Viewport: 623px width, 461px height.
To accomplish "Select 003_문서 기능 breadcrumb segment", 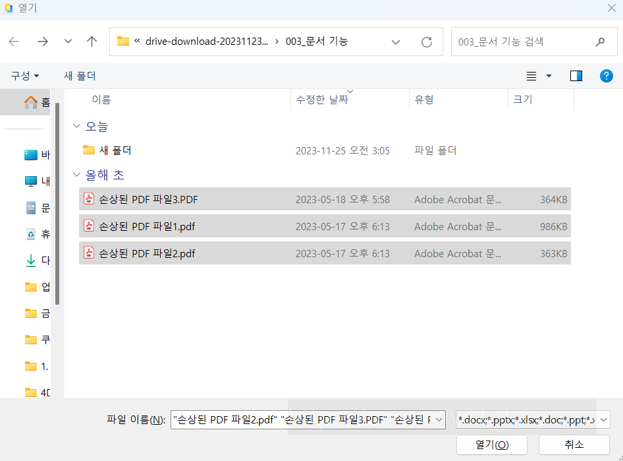I will tap(317, 42).
